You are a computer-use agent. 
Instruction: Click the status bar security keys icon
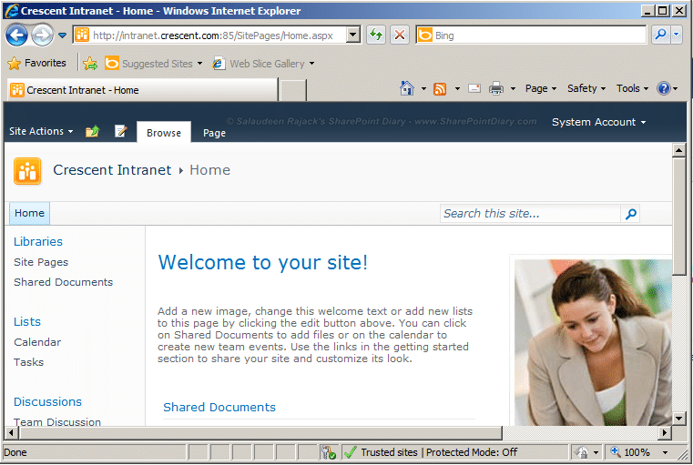pyautogui.click(x=329, y=452)
